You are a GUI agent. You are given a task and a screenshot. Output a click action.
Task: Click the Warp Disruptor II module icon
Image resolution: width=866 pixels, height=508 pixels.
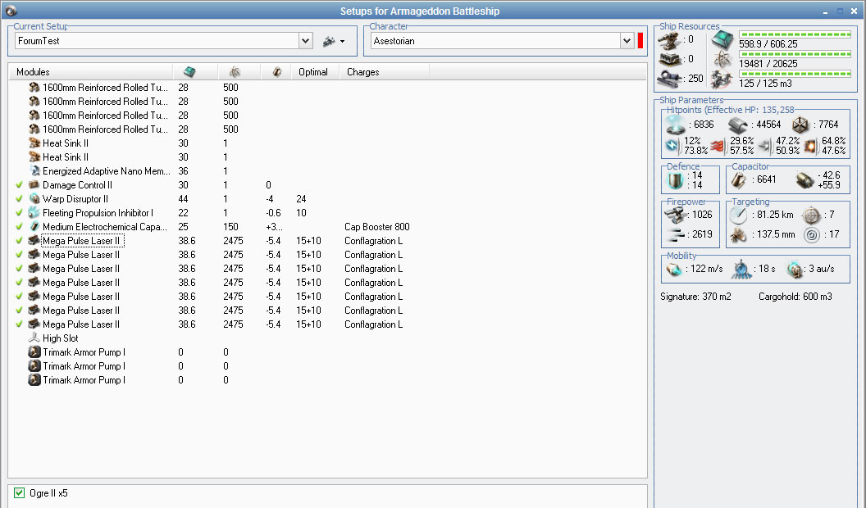tap(34, 198)
